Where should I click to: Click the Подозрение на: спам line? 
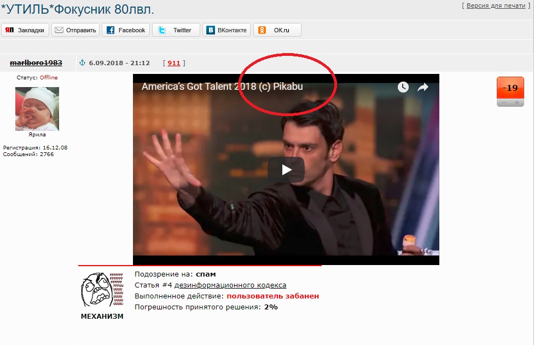click(x=175, y=274)
